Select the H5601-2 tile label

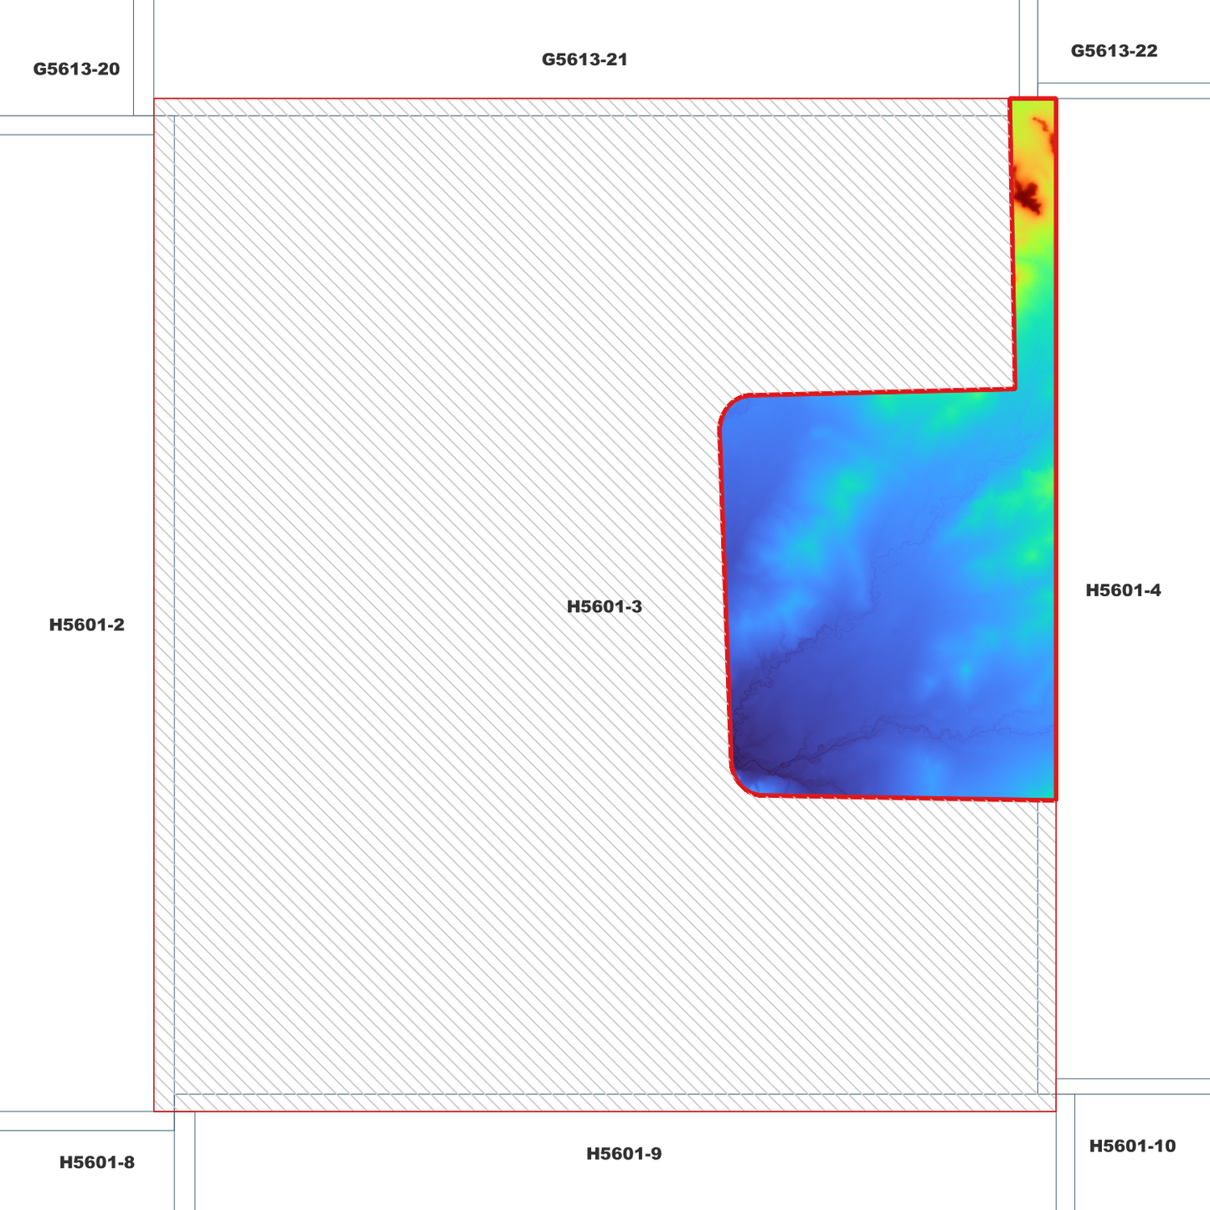coord(87,625)
